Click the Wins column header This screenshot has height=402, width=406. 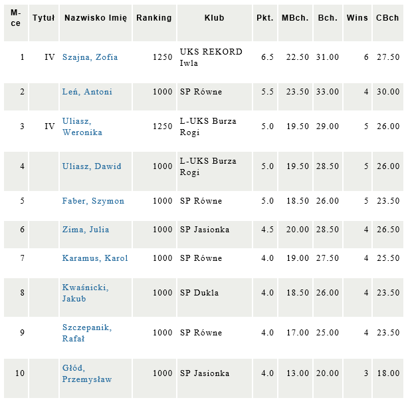357,18
